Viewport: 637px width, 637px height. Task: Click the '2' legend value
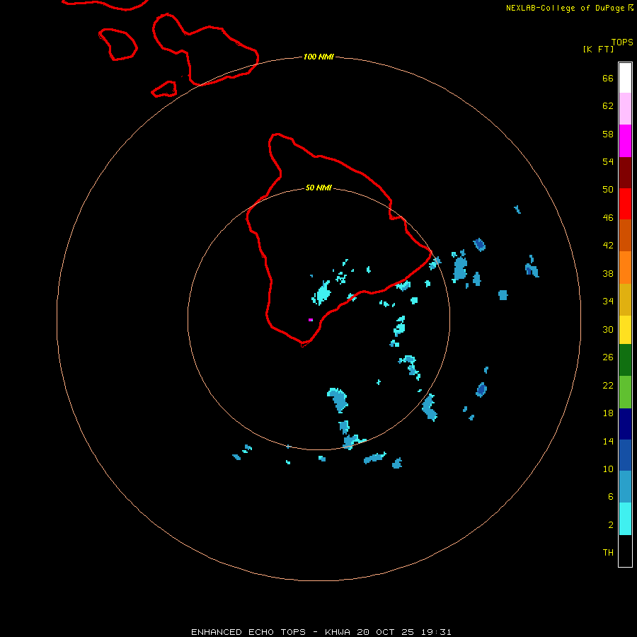611,525
